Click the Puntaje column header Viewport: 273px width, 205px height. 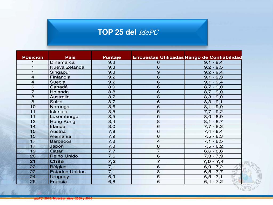tap(111, 57)
